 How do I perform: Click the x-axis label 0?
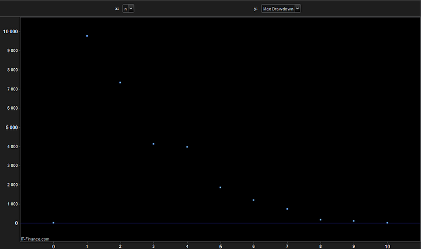[53, 246]
